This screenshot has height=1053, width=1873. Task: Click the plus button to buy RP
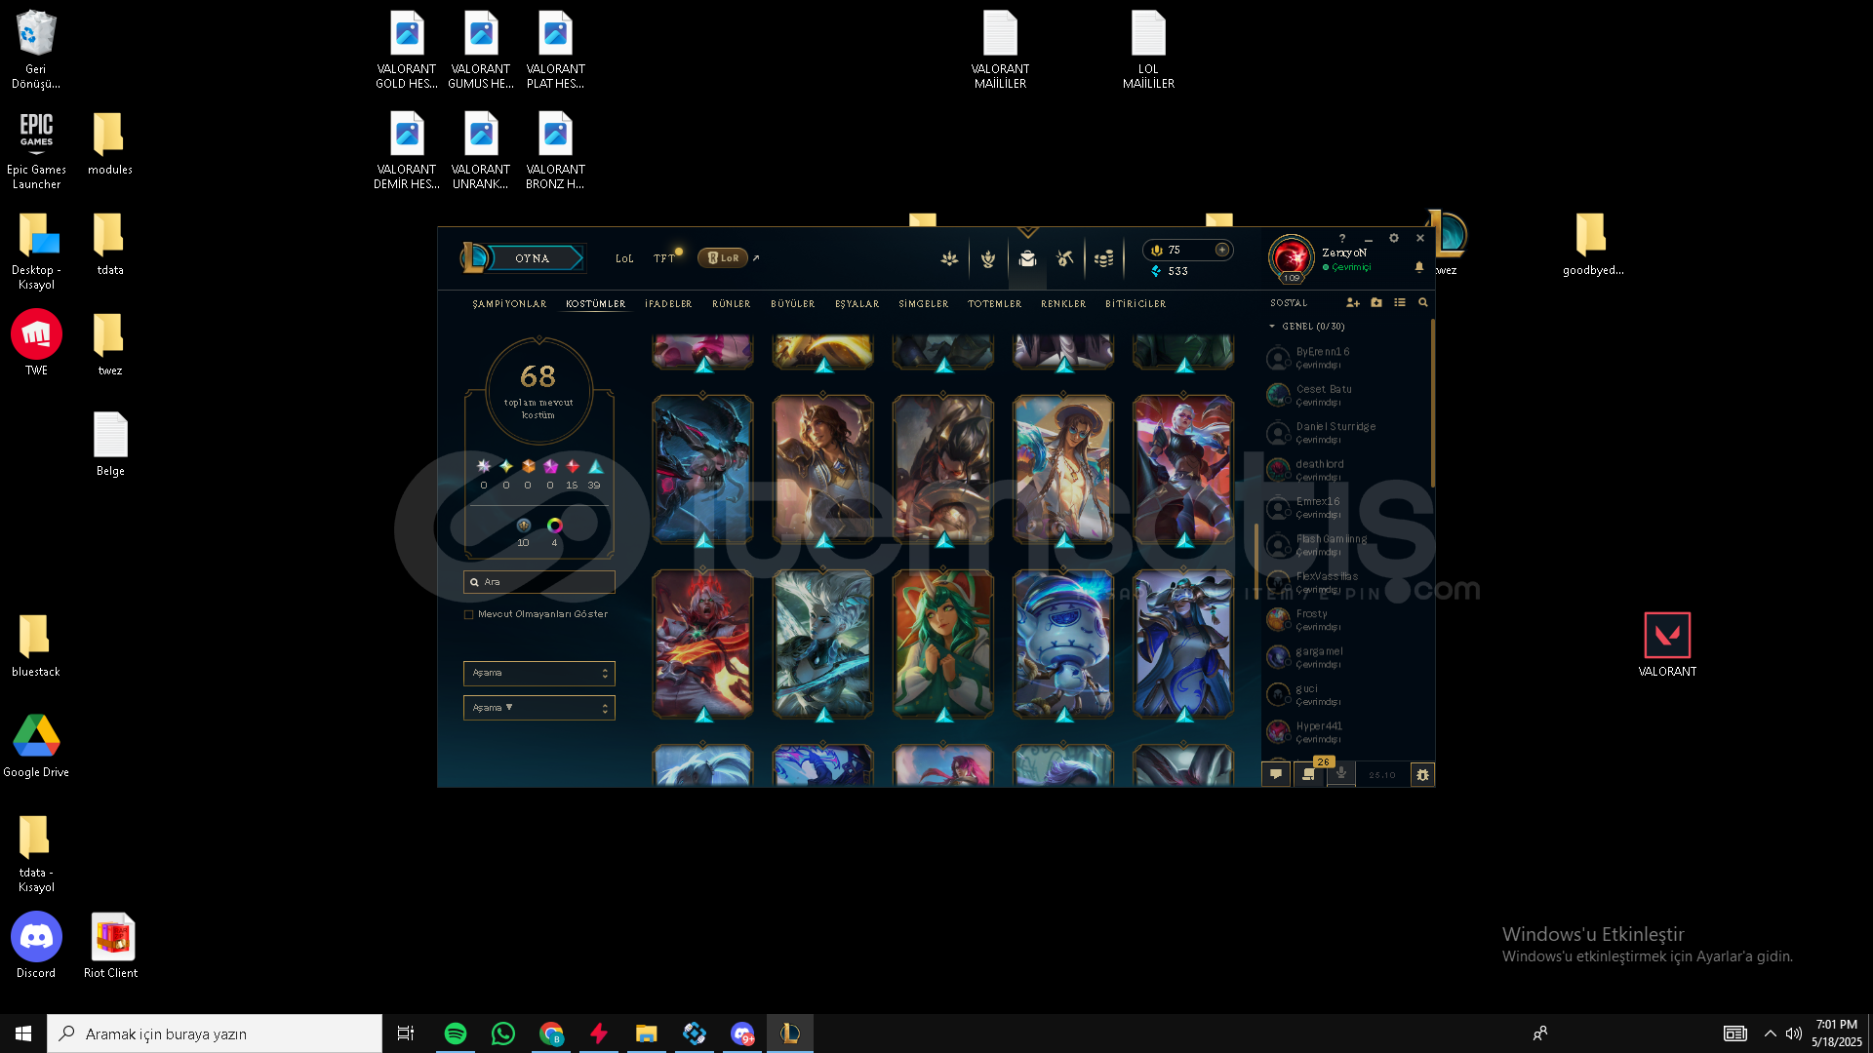(x=1221, y=251)
